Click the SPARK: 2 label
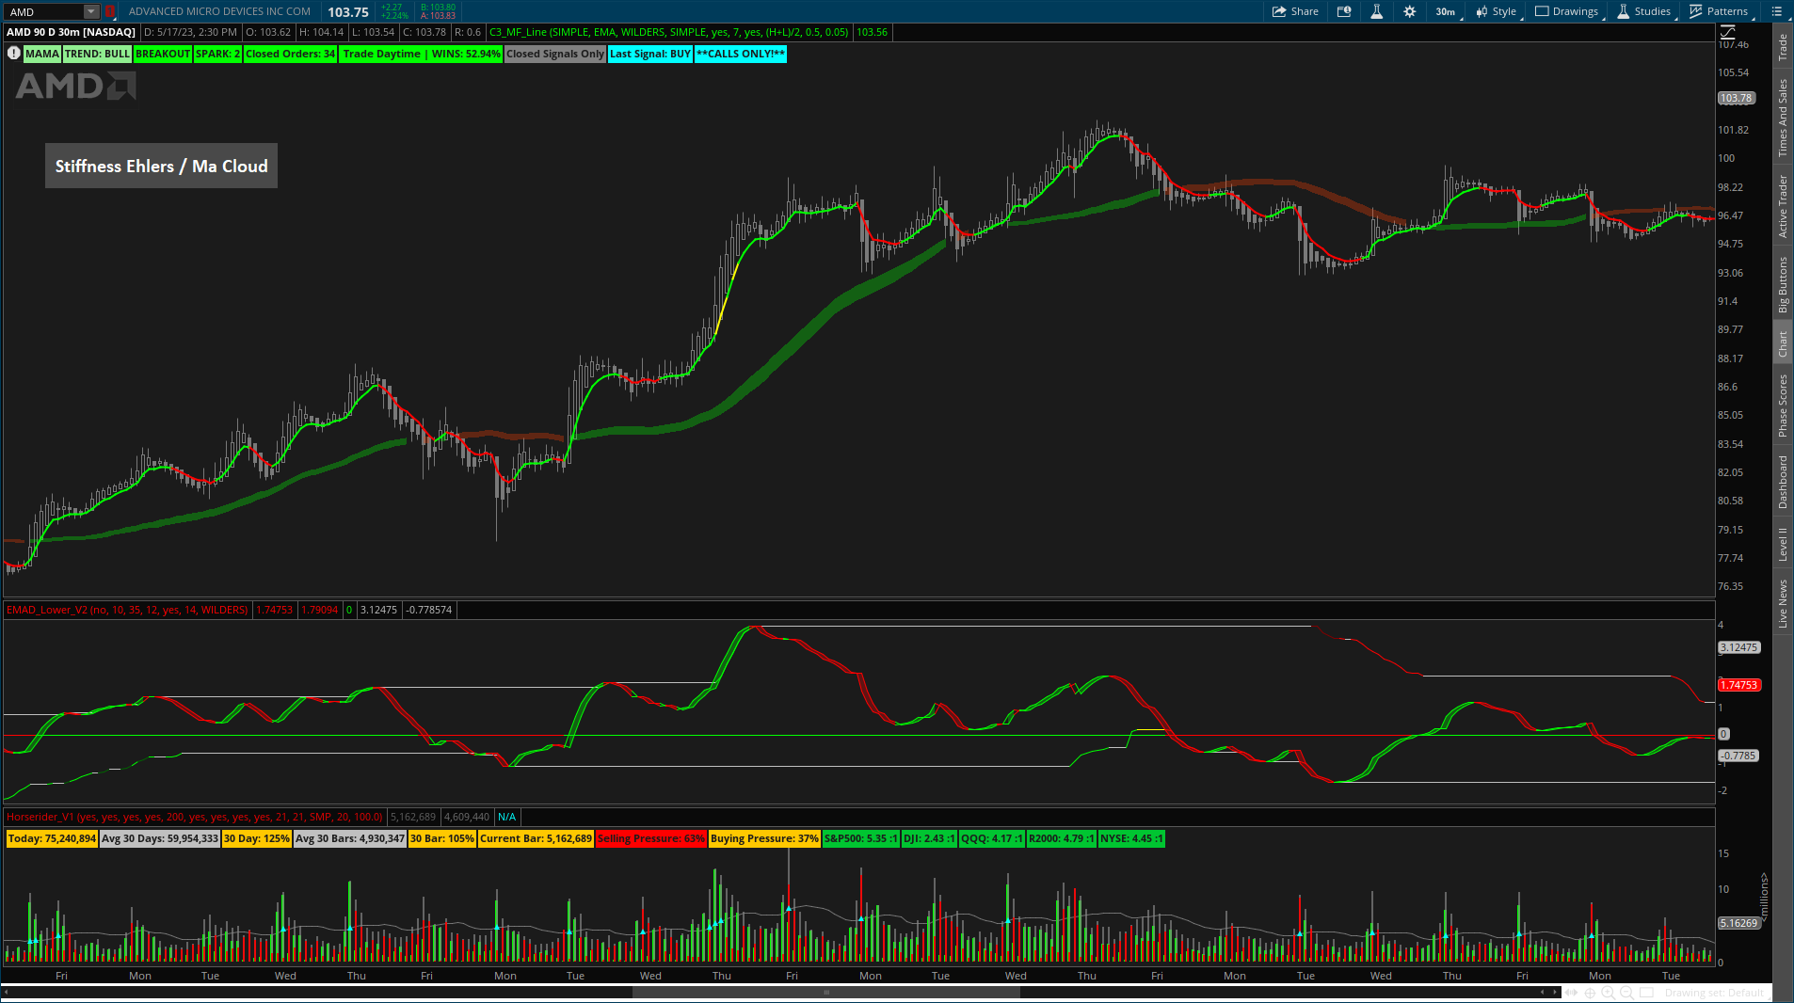 click(x=218, y=54)
